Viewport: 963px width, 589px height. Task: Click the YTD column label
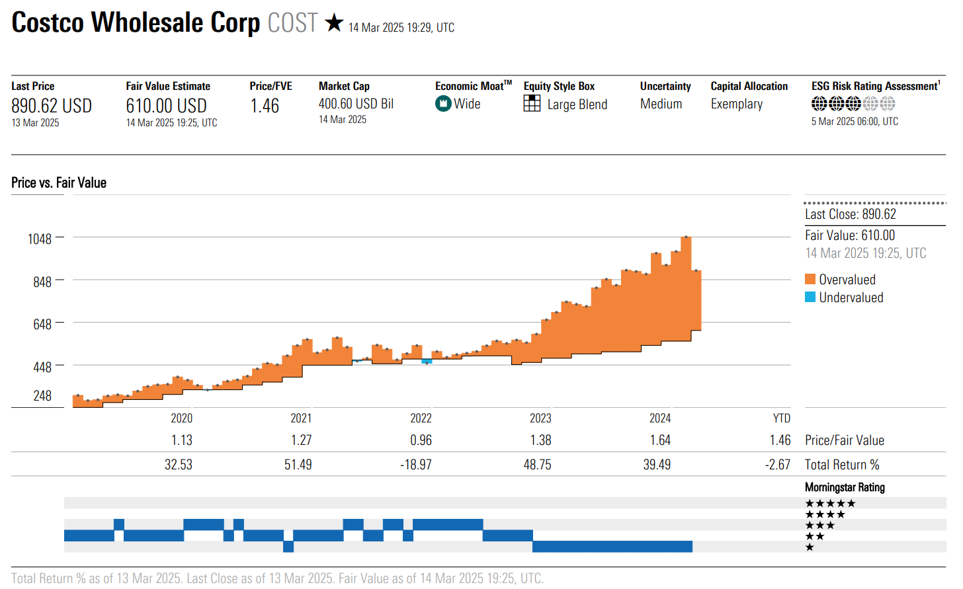tap(782, 418)
